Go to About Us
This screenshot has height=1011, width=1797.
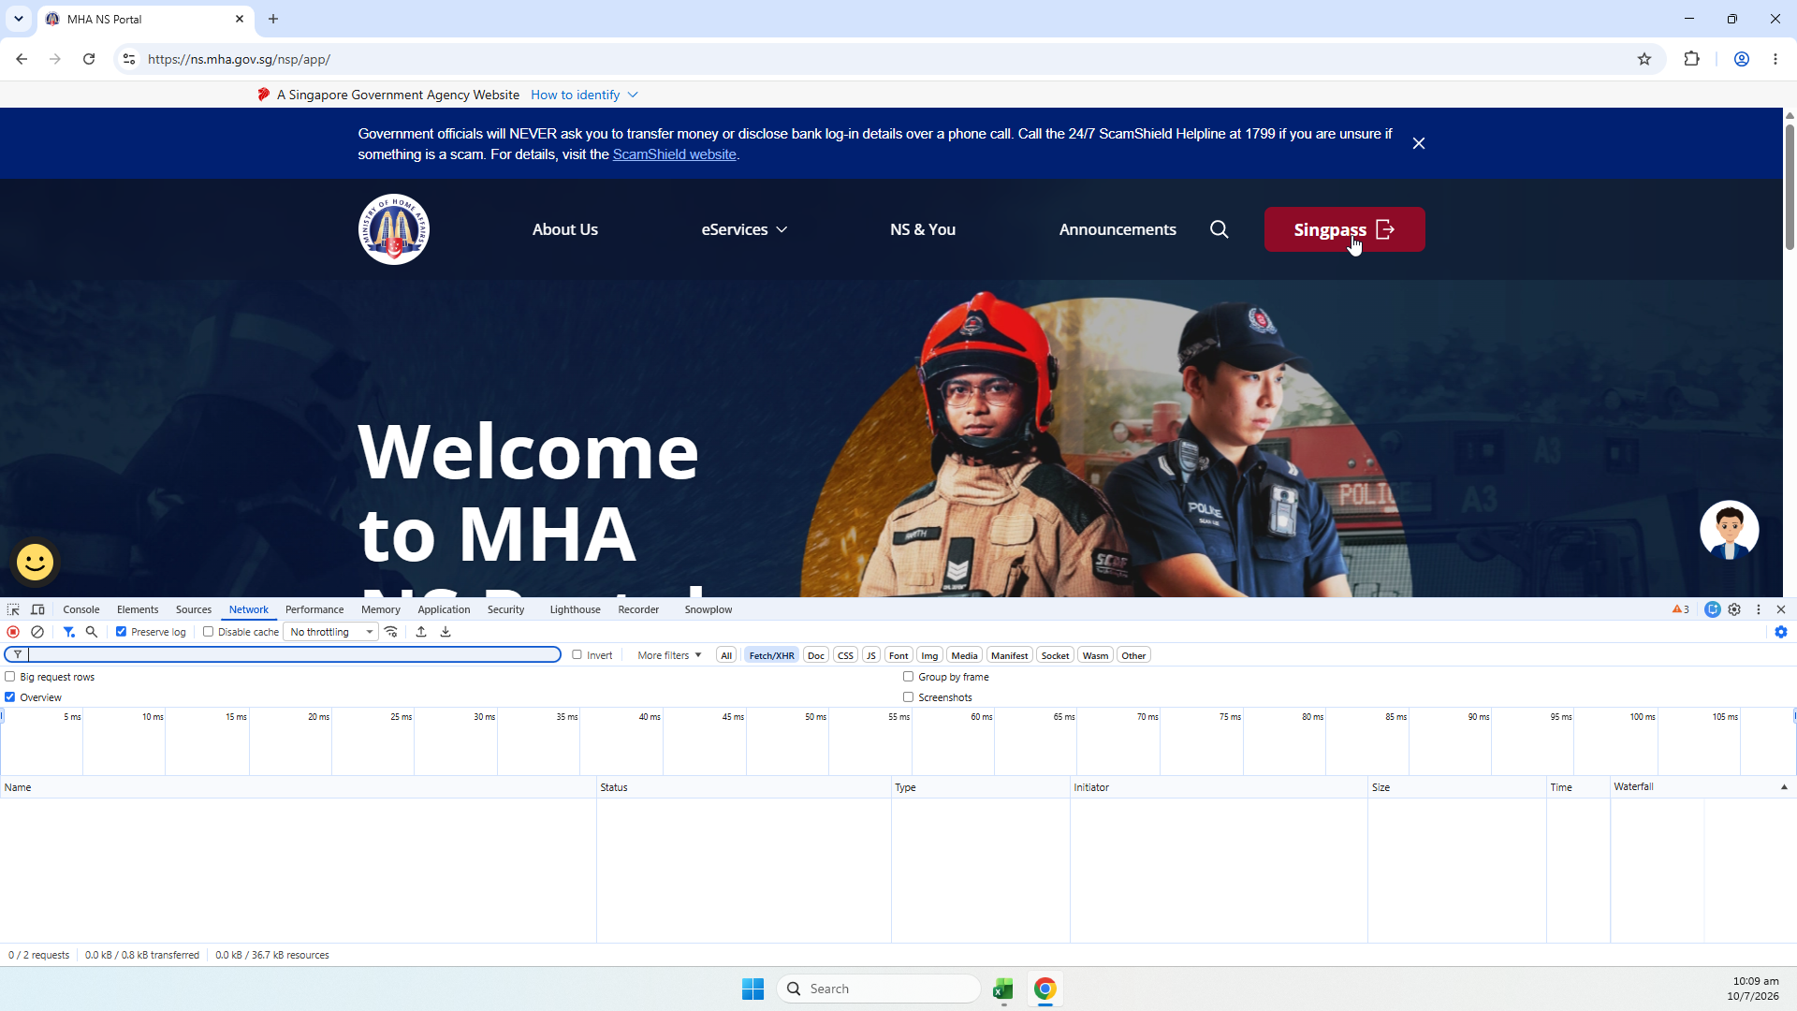pos(565,229)
